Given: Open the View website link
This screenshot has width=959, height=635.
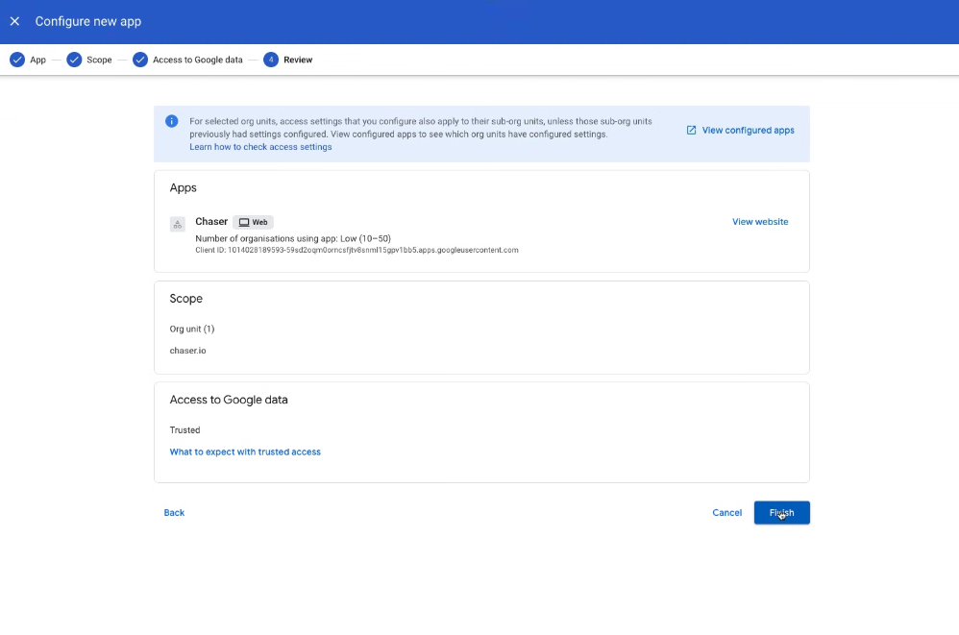Looking at the screenshot, I should coord(760,221).
